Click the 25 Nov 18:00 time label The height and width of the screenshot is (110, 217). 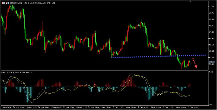pos(31,107)
